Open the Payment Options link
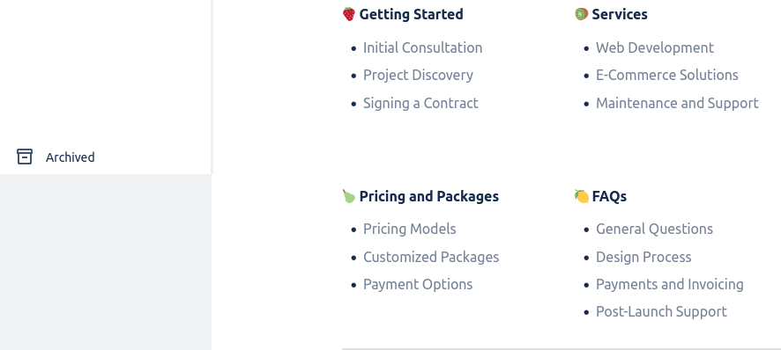The width and height of the screenshot is (781, 350). 418,284
